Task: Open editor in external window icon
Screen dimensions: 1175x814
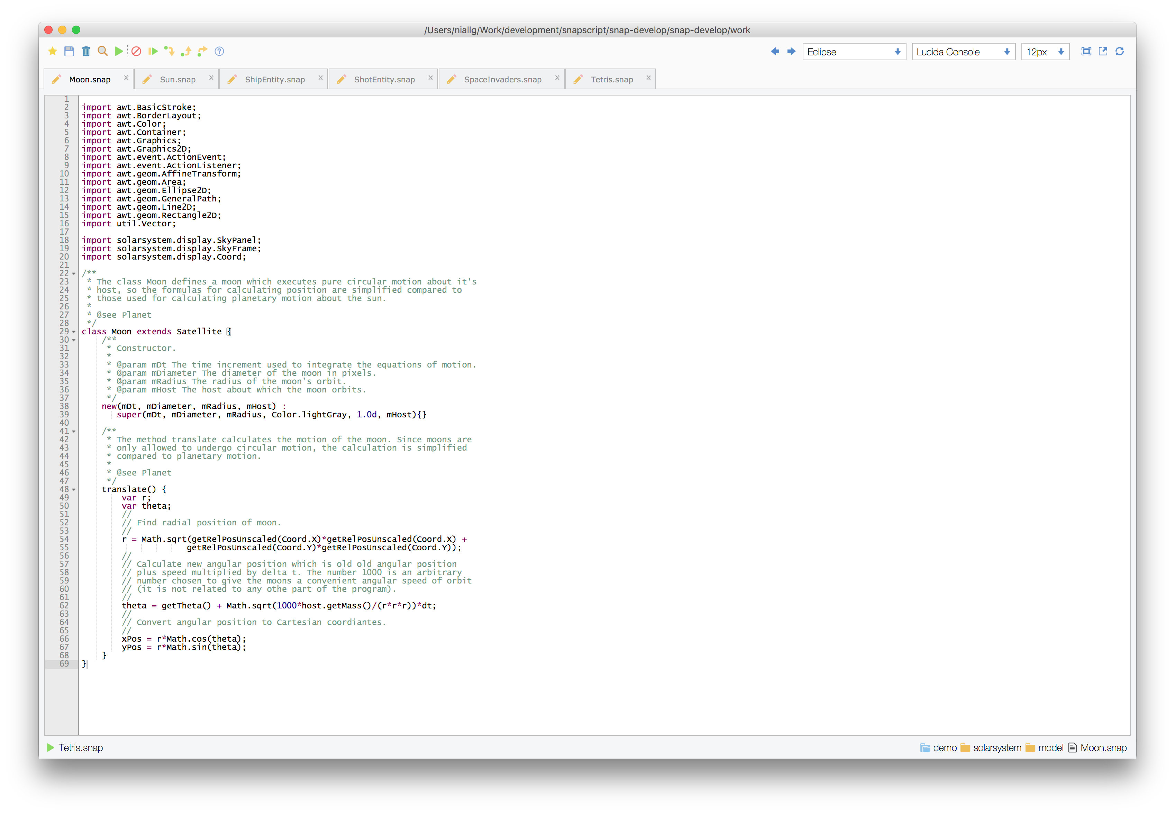Action: (x=1103, y=51)
